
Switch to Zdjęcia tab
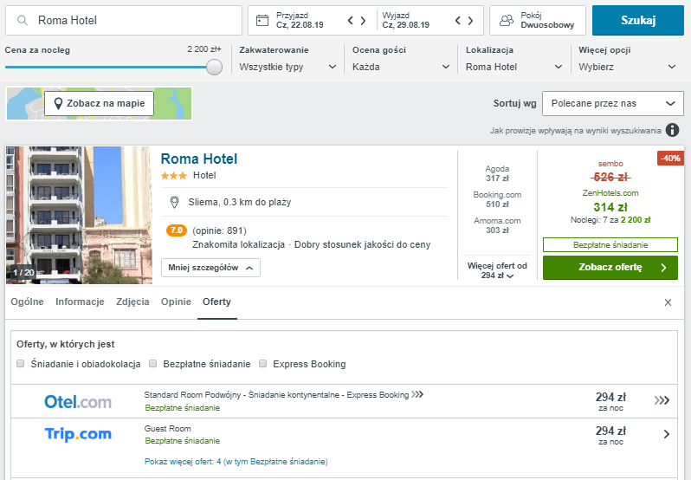coord(132,302)
